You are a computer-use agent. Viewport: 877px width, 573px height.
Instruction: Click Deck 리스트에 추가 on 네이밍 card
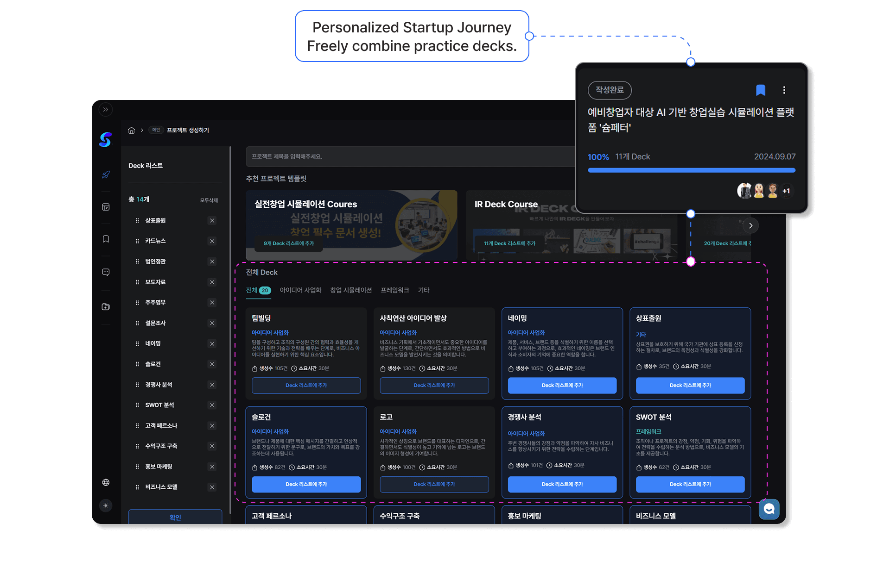(562, 386)
